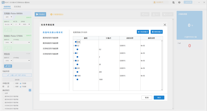The height and width of the screenshot is (111, 207).
Task: Click the Fluke 8808A connect link button
Action: [8, 30]
